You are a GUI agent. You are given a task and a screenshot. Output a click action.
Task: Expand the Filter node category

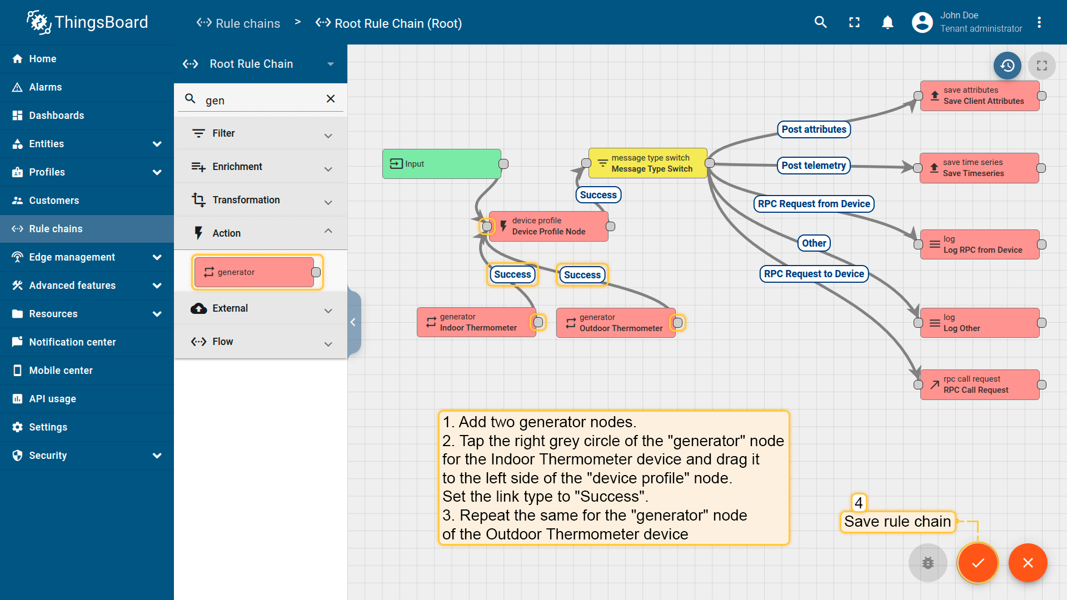328,135
